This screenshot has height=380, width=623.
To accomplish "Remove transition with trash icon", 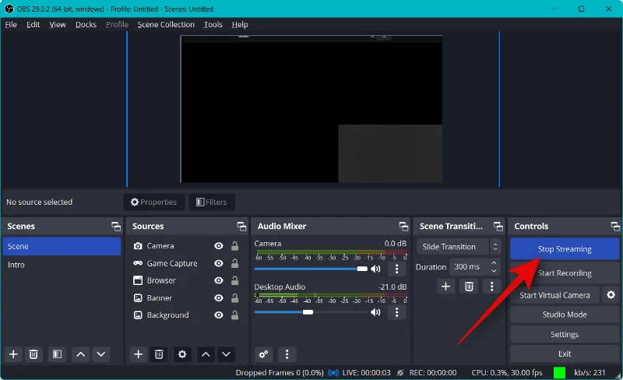I will [469, 287].
